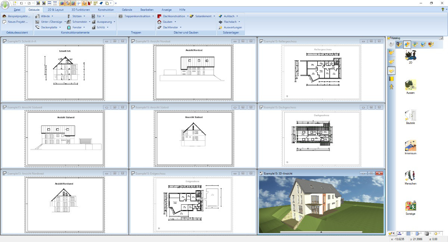Image resolution: width=448 pixels, height=242 pixels.
Task: Open the Gelände ribbon tab
Action: 128,10
